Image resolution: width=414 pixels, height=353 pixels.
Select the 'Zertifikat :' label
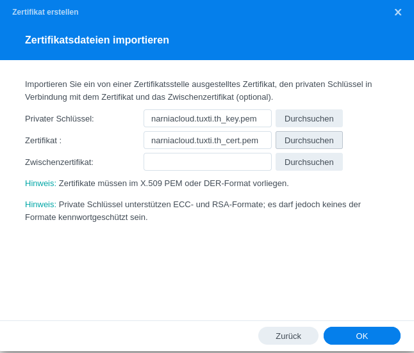(x=44, y=140)
